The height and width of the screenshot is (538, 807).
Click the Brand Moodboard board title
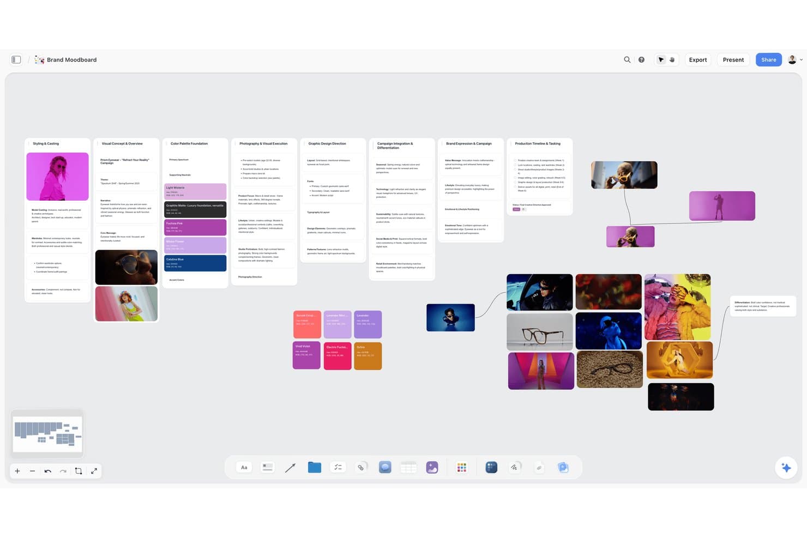click(71, 60)
